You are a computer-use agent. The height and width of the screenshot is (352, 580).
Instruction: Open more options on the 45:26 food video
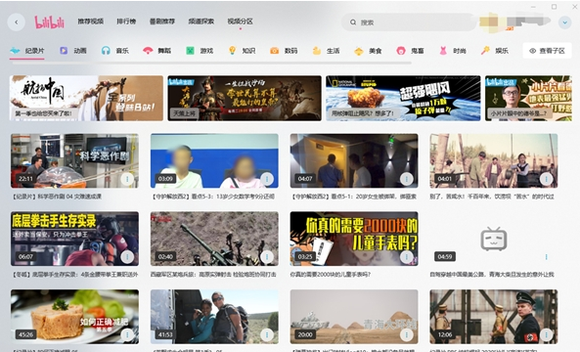click(x=127, y=334)
